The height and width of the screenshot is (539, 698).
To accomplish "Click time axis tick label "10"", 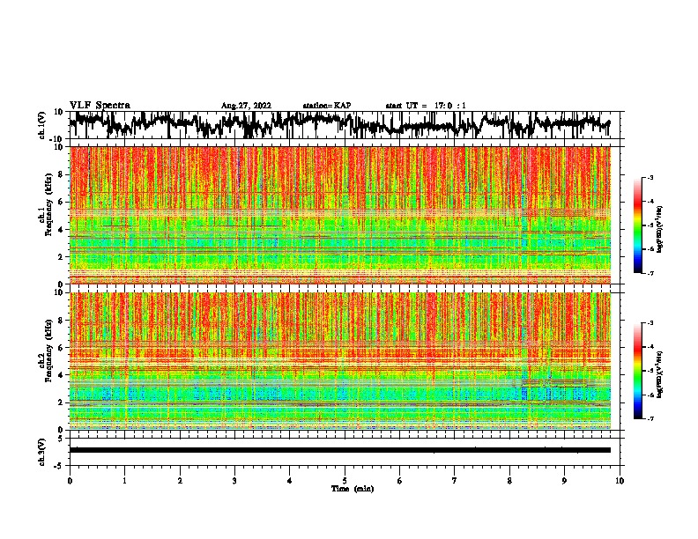I will pos(620,481).
